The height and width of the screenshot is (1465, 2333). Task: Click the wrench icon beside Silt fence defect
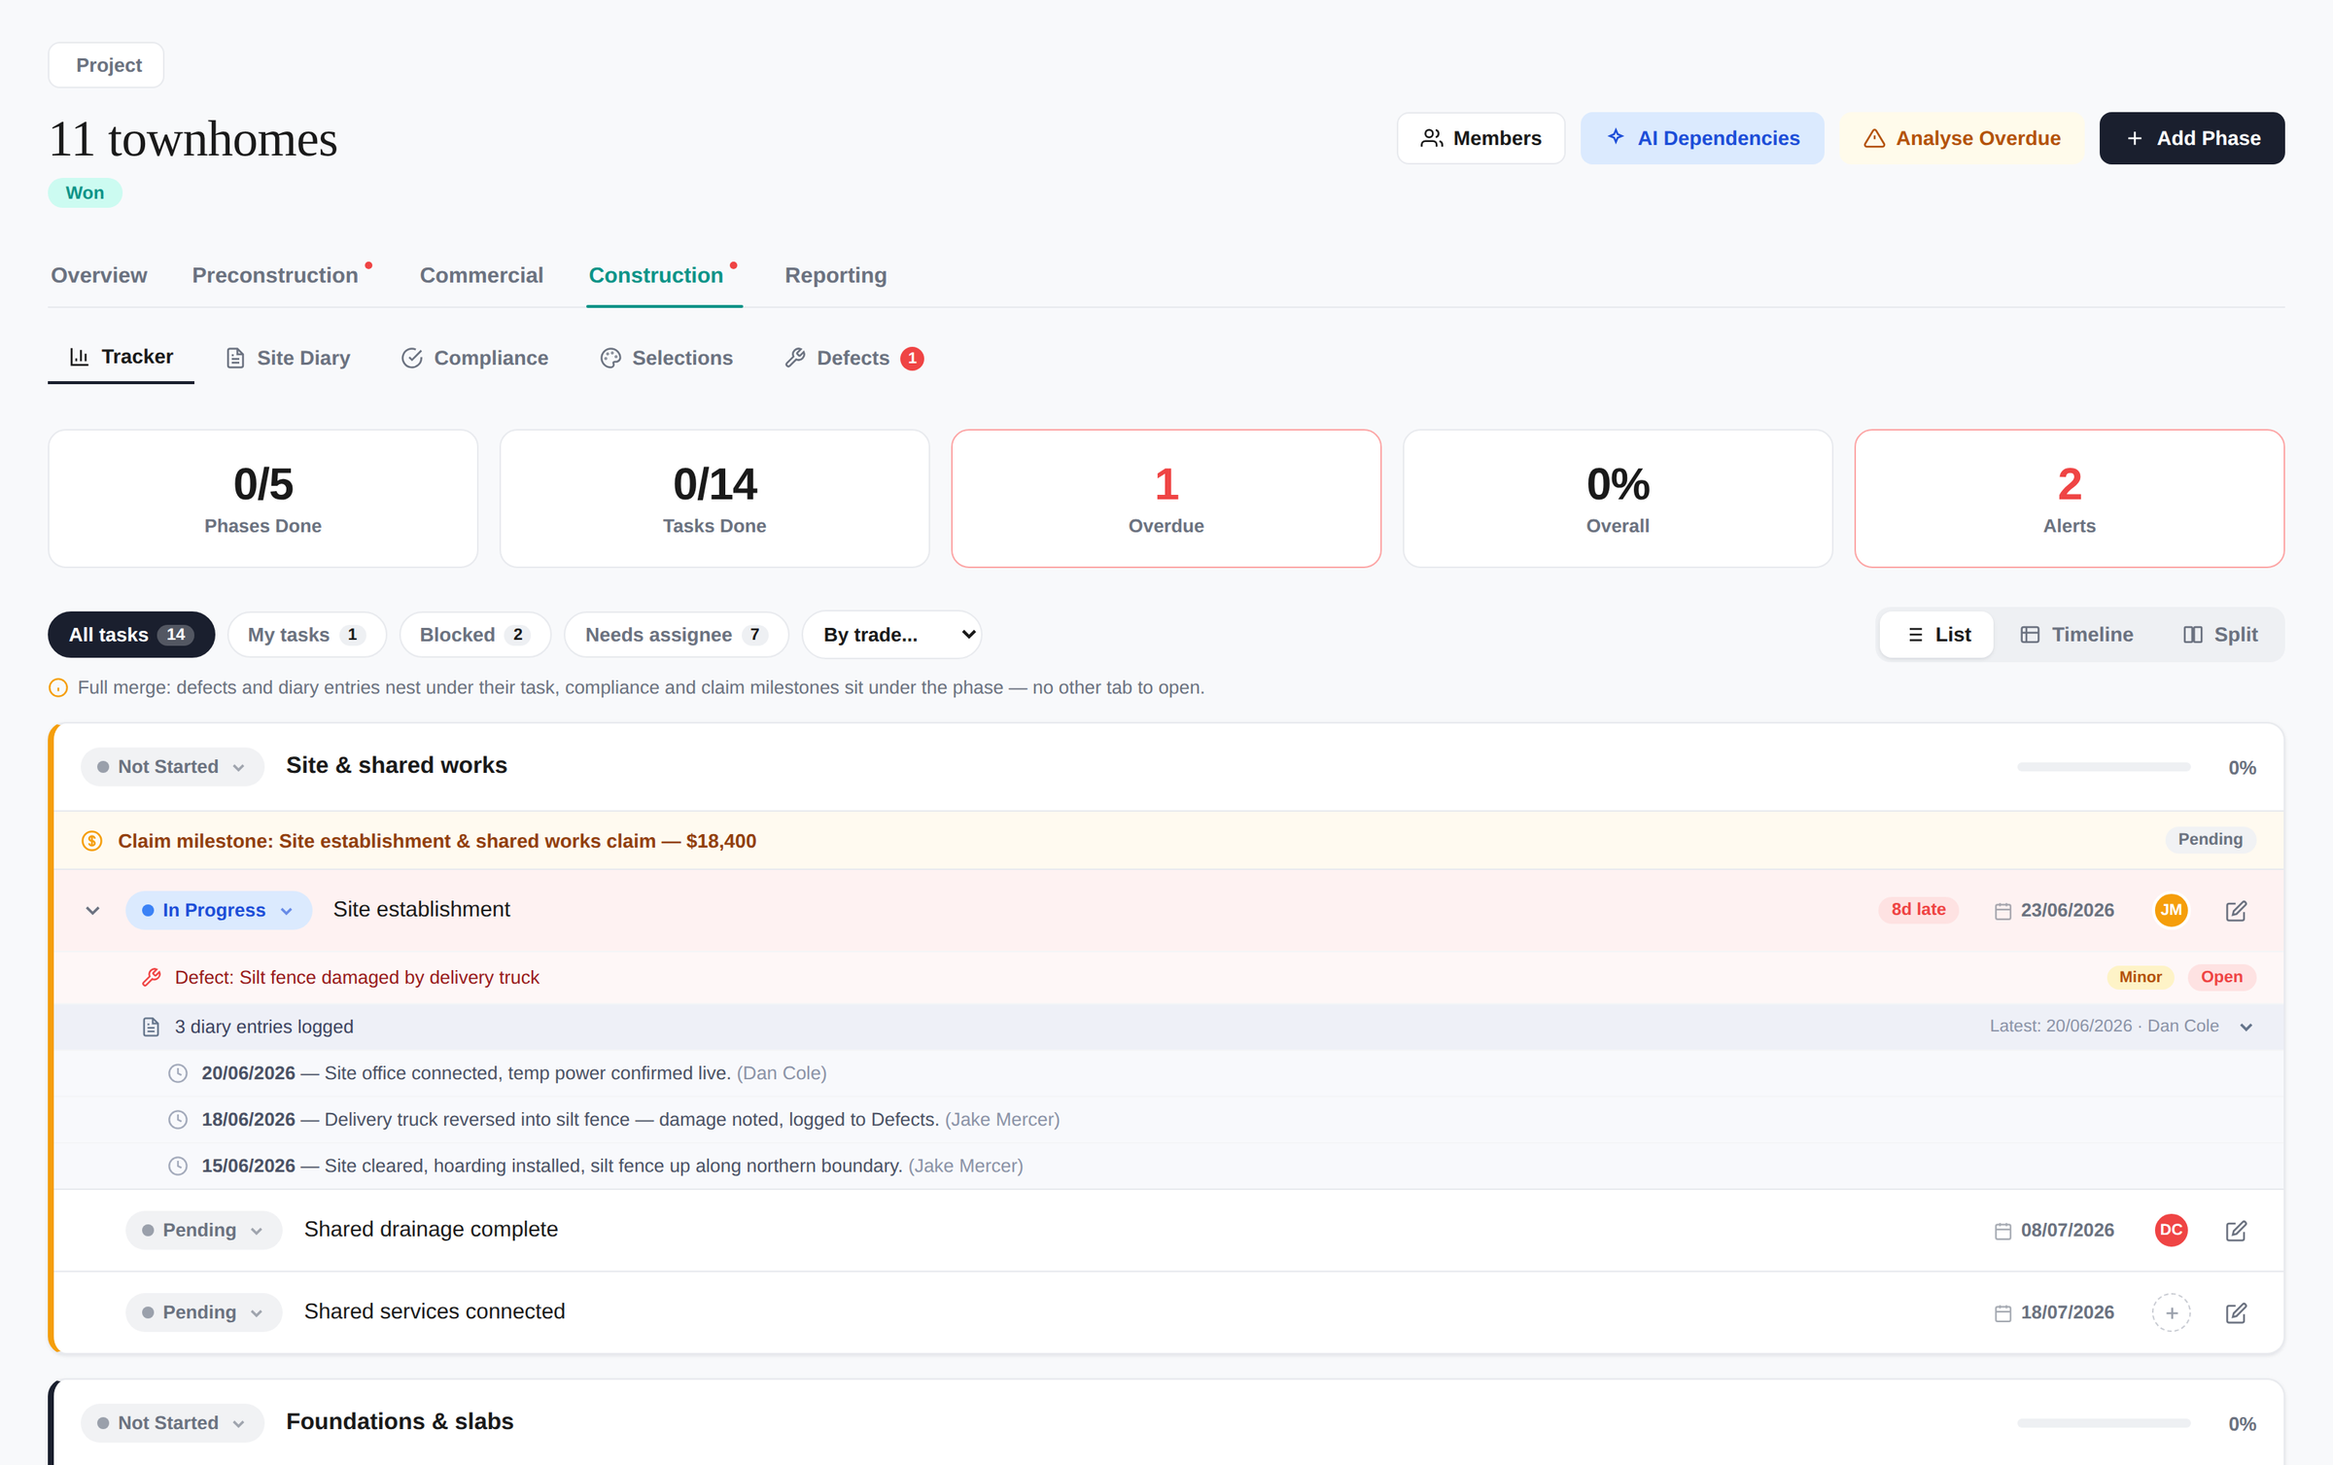[x=152, y=977]
